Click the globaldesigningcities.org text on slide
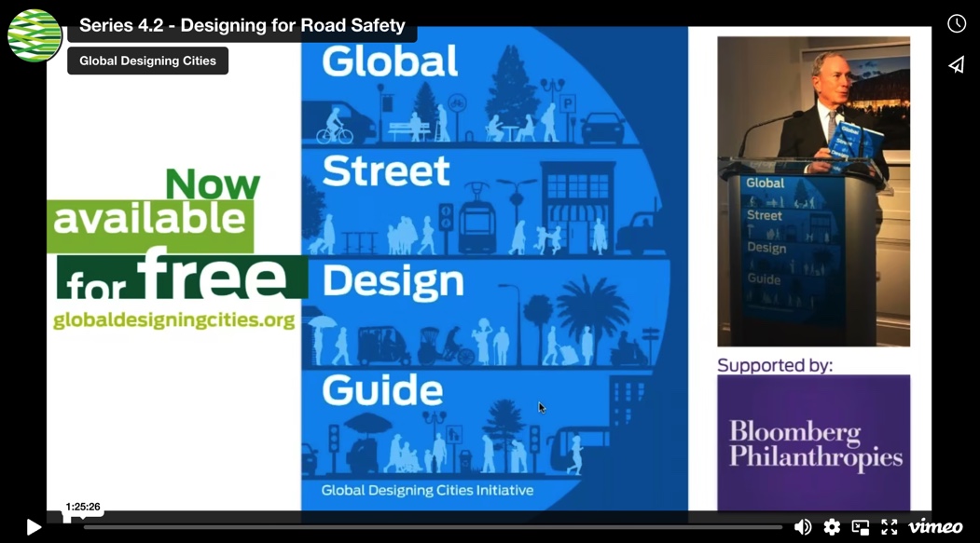This screenshot has width=980, height=543. (174, 321)
